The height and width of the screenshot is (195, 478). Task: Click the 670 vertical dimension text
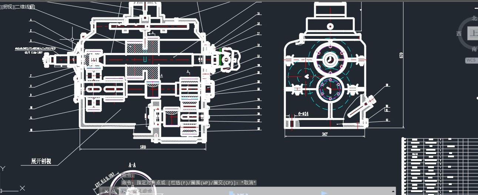[x=401, y=55]
